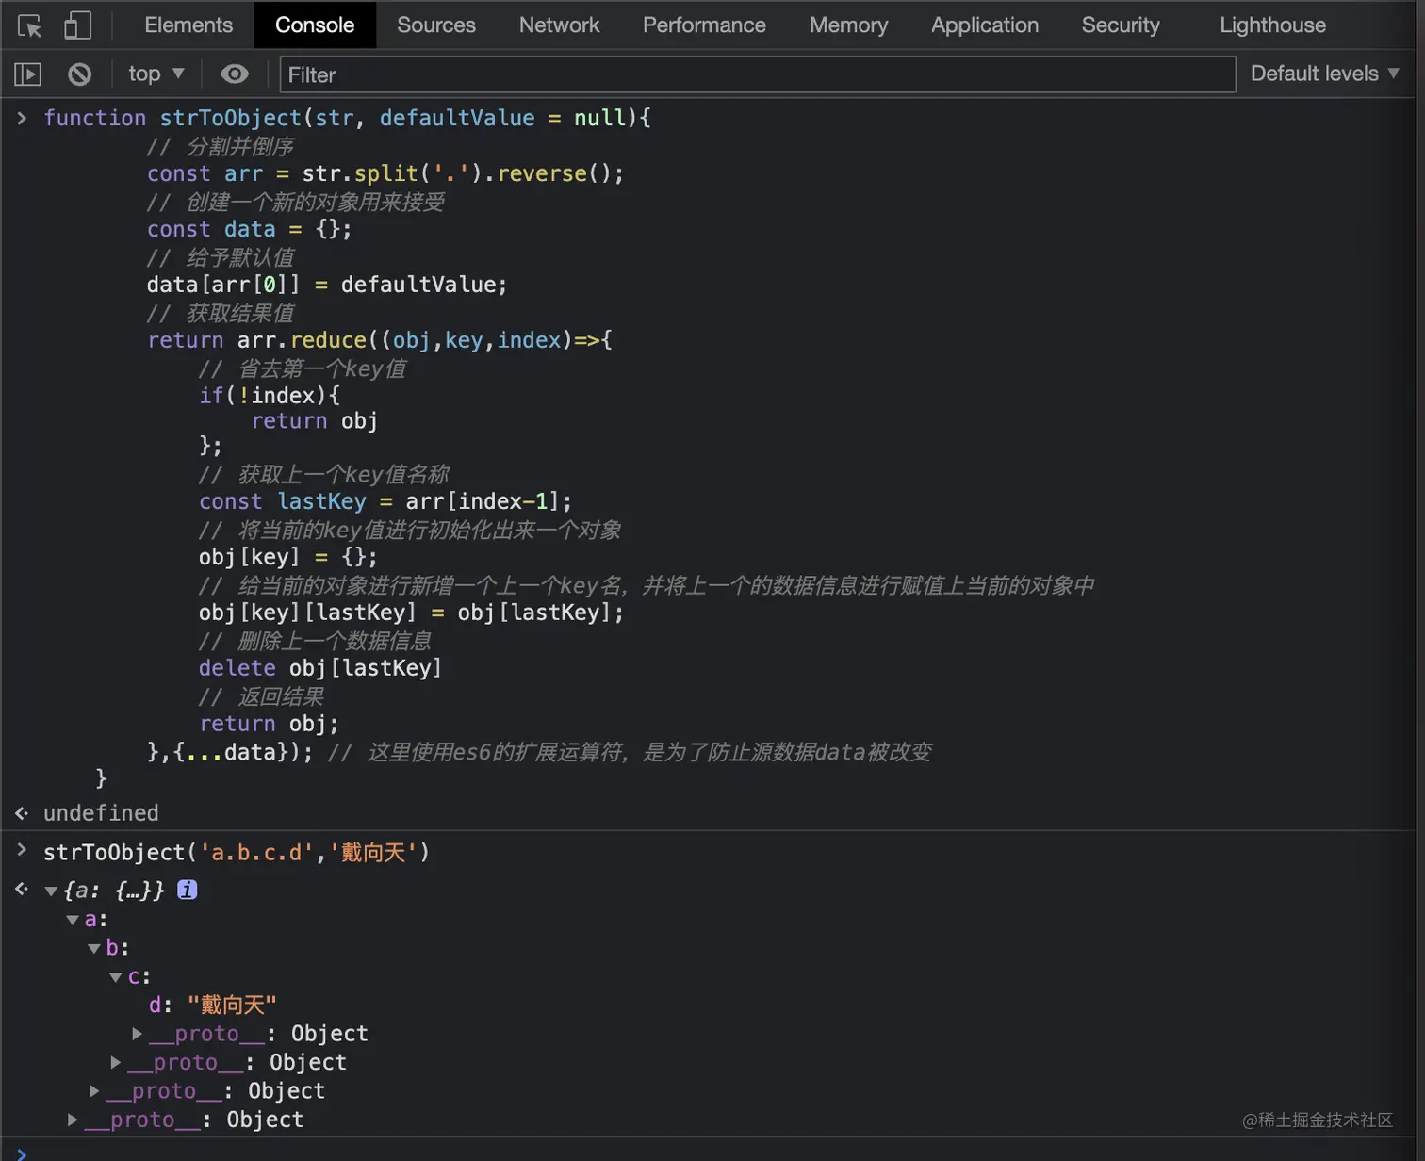Open the Network tab
This screenshot has width=1425, height=1161.
pos(559,25)
